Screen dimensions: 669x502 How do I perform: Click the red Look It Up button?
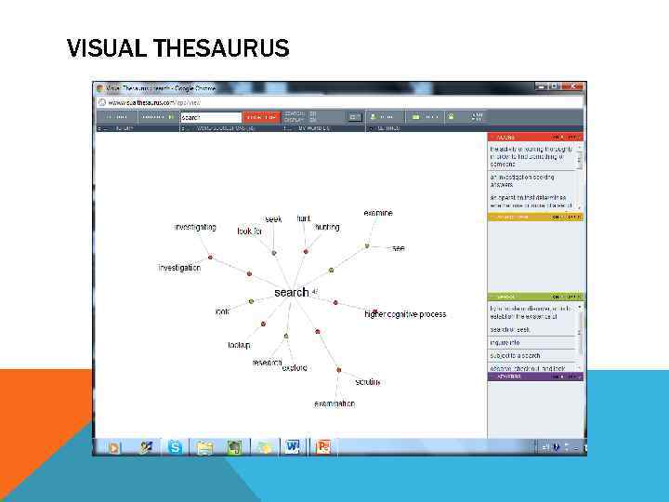[261, 117]
